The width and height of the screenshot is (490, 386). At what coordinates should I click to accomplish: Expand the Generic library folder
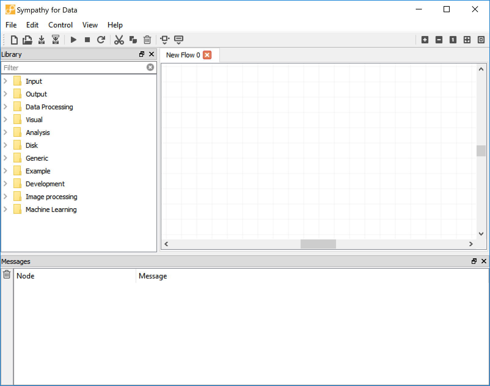click(x=5, y=158)
